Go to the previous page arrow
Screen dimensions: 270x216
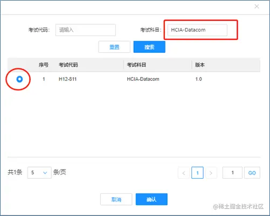tap(184, 173)
